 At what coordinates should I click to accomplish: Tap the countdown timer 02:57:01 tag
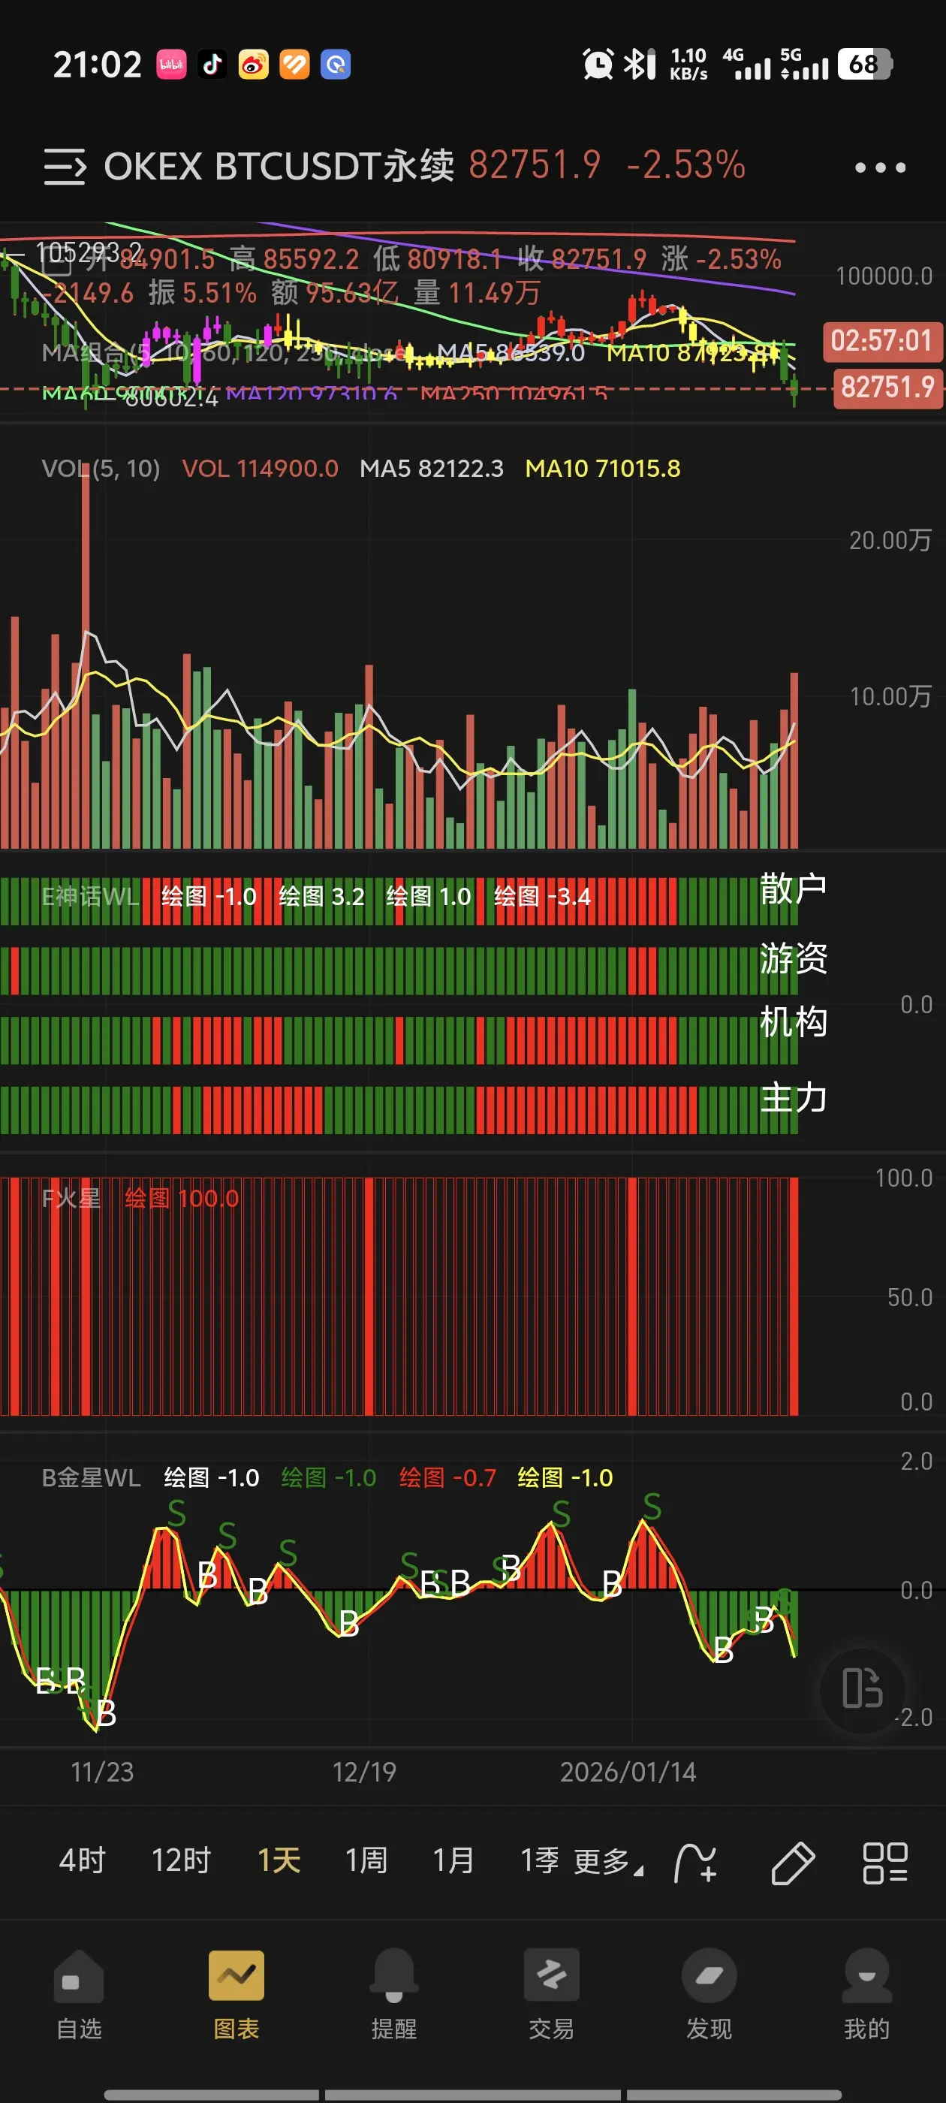tap(881, 340)
